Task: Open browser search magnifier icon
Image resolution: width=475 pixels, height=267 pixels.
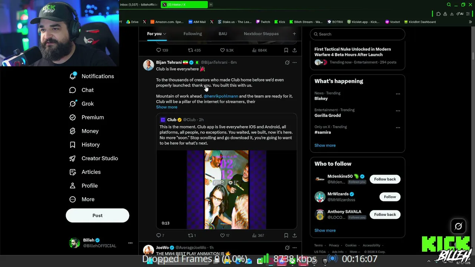Action: (x=449, y=5)
